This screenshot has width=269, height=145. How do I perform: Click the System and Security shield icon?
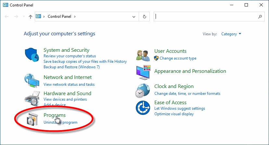[32, 55]
